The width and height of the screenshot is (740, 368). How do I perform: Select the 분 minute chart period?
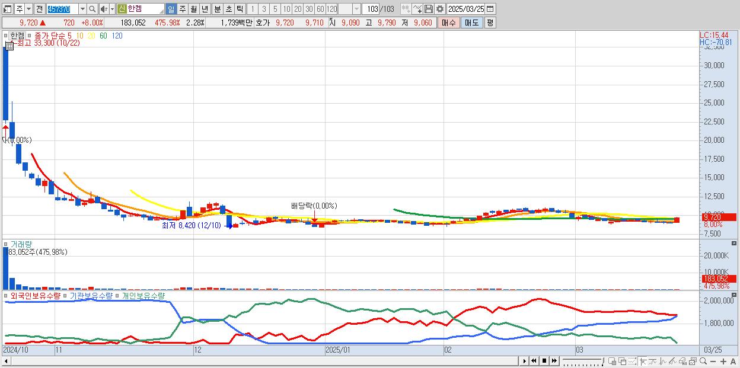pyautogui.click(x=217, y=9)
